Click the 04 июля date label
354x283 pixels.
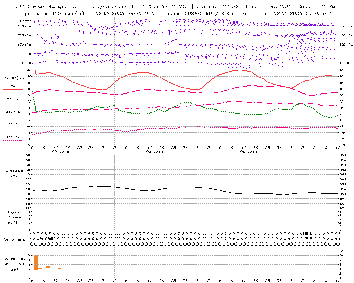point(249,152)
